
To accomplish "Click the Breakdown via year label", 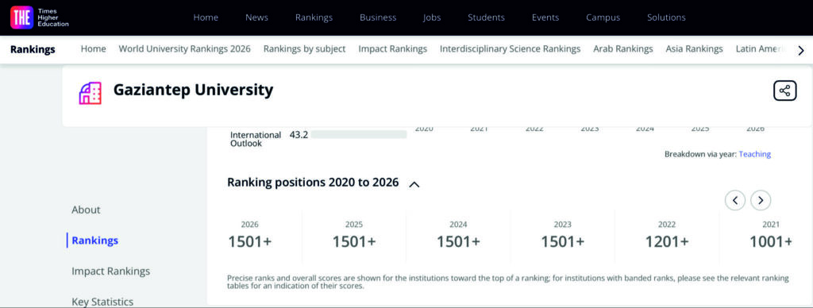I will tap(700, 154).
